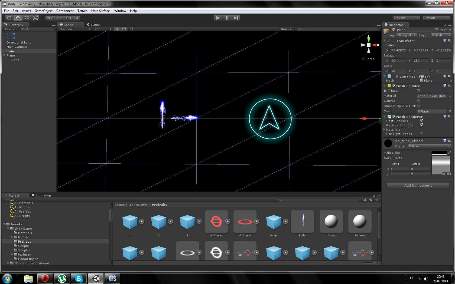Click Select on Base texture

(x=446, y=174)
